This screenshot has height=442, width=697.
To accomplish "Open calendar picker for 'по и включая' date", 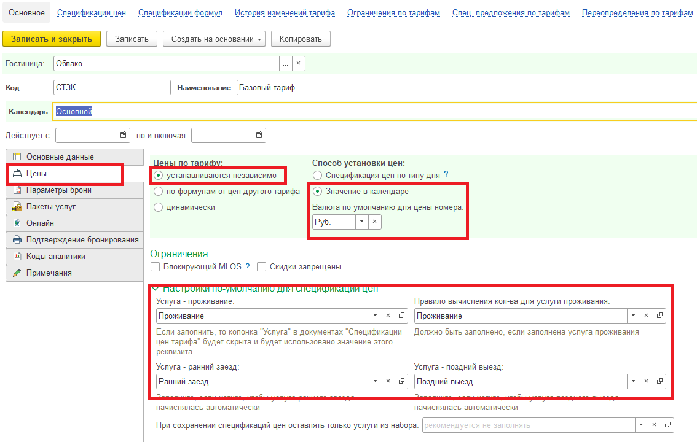I will 259,135.
